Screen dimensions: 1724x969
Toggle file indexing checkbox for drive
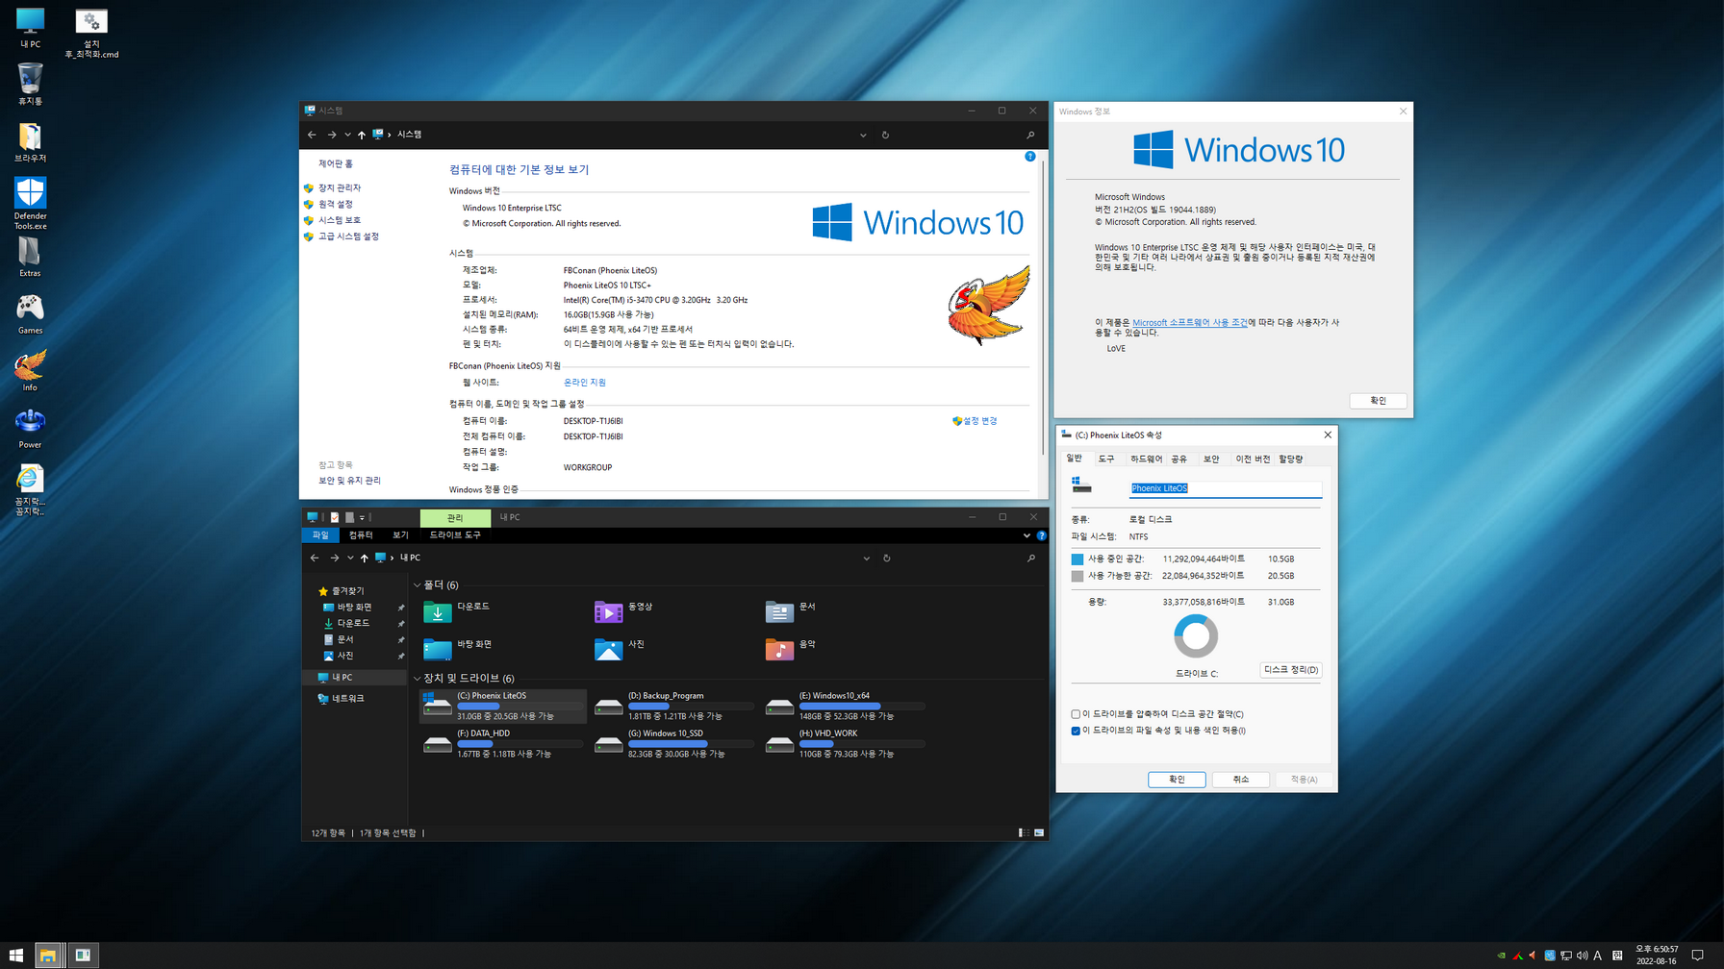pos(1076,731)
